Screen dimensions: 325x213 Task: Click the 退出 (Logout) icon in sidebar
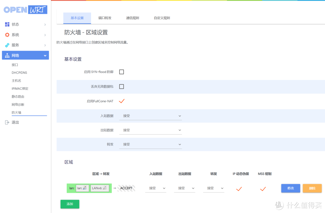click(7, 122)
